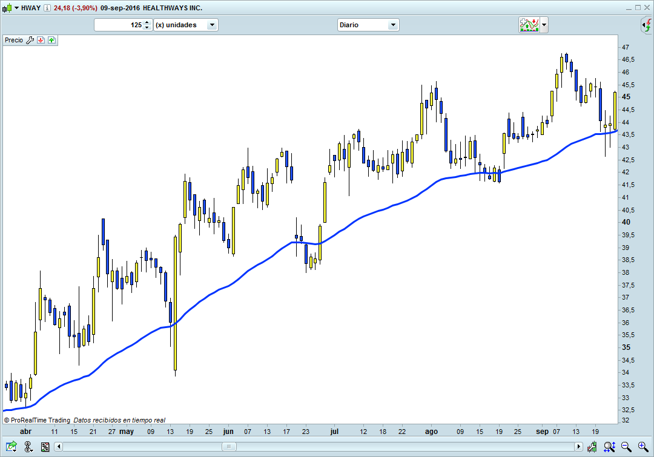Viewport: 654px width, 457px height.
Task: Open the news list icon on bottom toolbar
Action: [x=45, y=447]
